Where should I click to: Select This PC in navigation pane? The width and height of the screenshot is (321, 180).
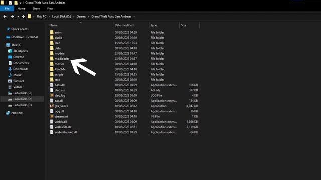(x=16, y=45)
